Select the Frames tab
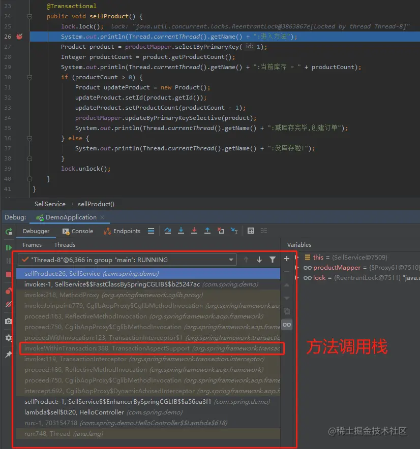The width and height of the screenshot is (420, 449). 32,245
